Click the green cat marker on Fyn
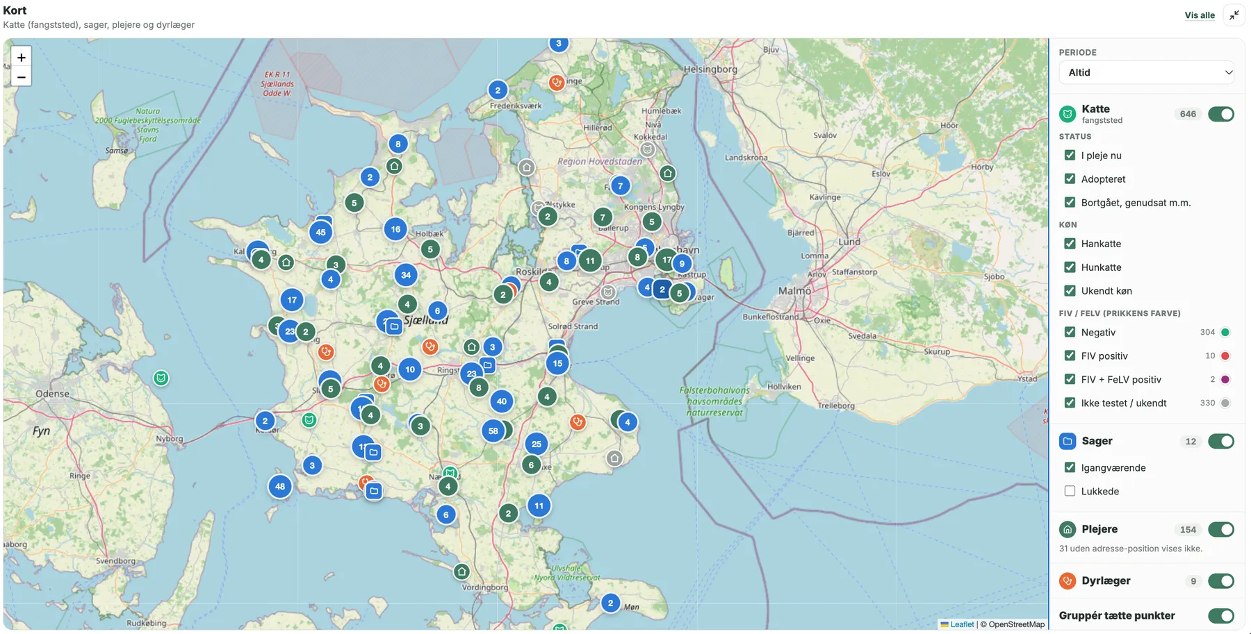Image resolution: width=1251 pixels, height=634 pixels. (161, 378)
